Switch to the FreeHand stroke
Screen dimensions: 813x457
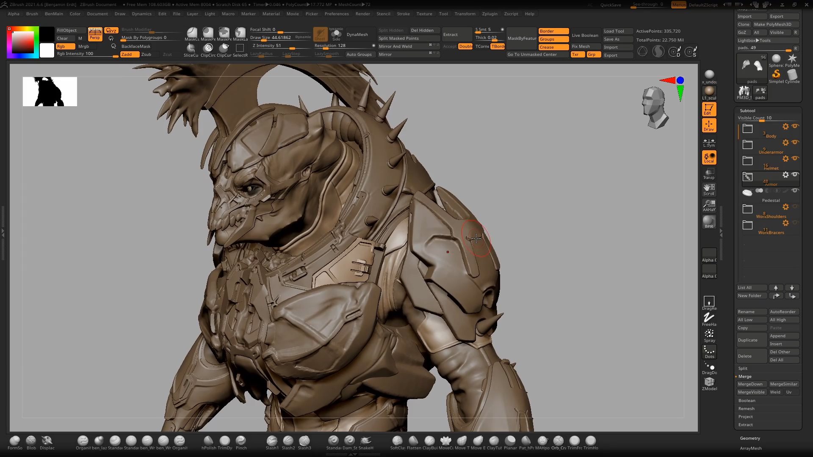click(x=709, y=318)
